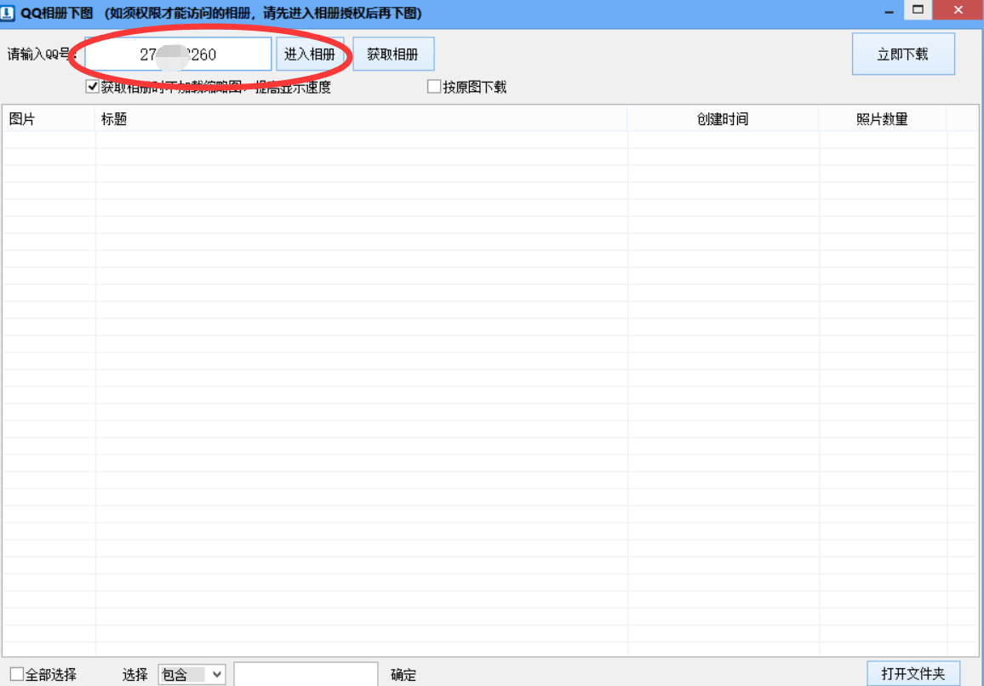Open the 包含 dropdown arrow
Viewport: 984px width, 686px height.
[216, 675]
